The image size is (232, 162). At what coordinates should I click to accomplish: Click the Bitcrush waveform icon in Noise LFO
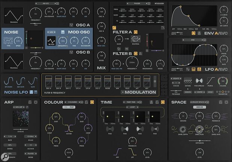pos(9,81)
